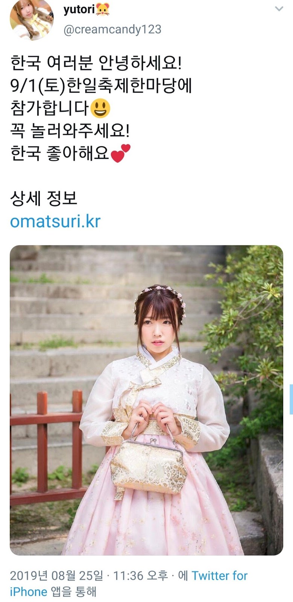Click the 9/1(토)한일축제한마당에 line
293x602 pixels.
101,86
